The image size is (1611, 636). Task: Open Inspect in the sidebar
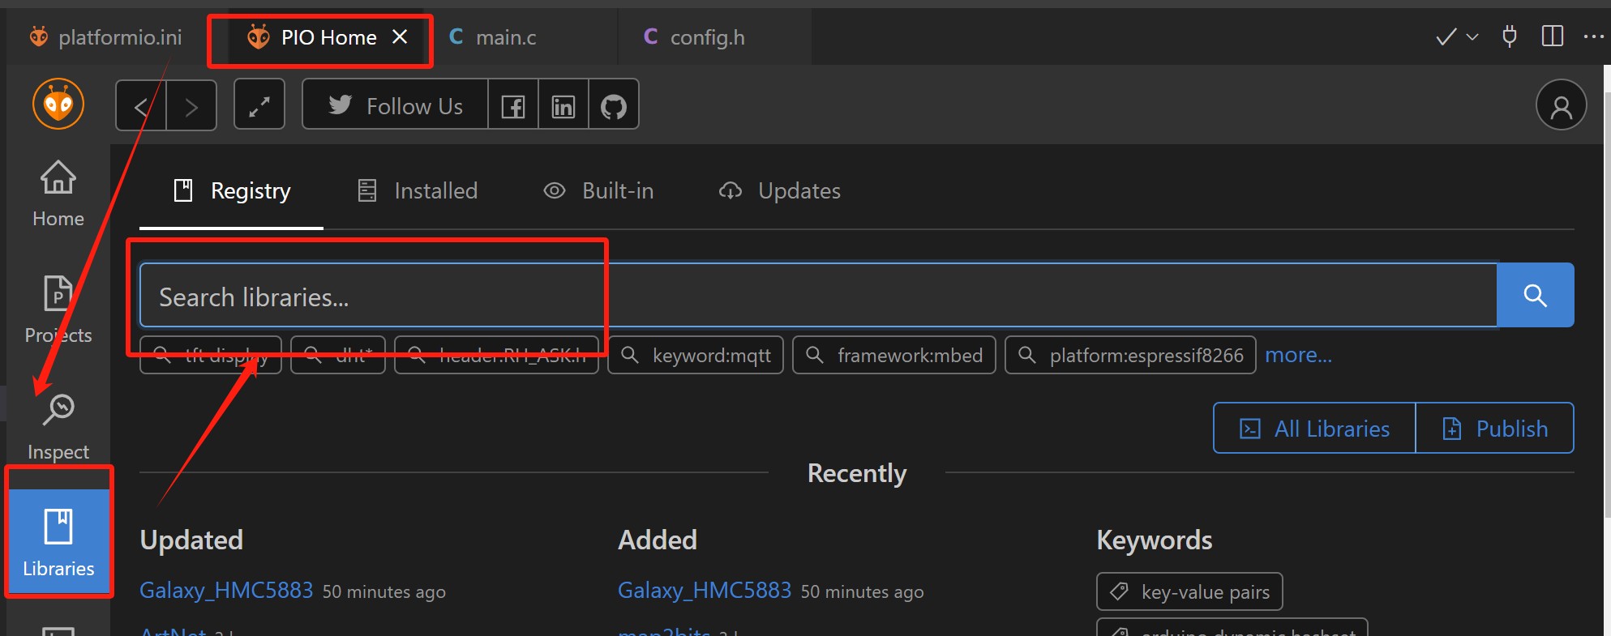(x=58, y=427)
